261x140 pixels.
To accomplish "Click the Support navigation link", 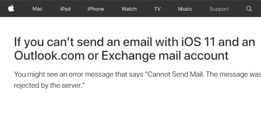I will 219,9.
